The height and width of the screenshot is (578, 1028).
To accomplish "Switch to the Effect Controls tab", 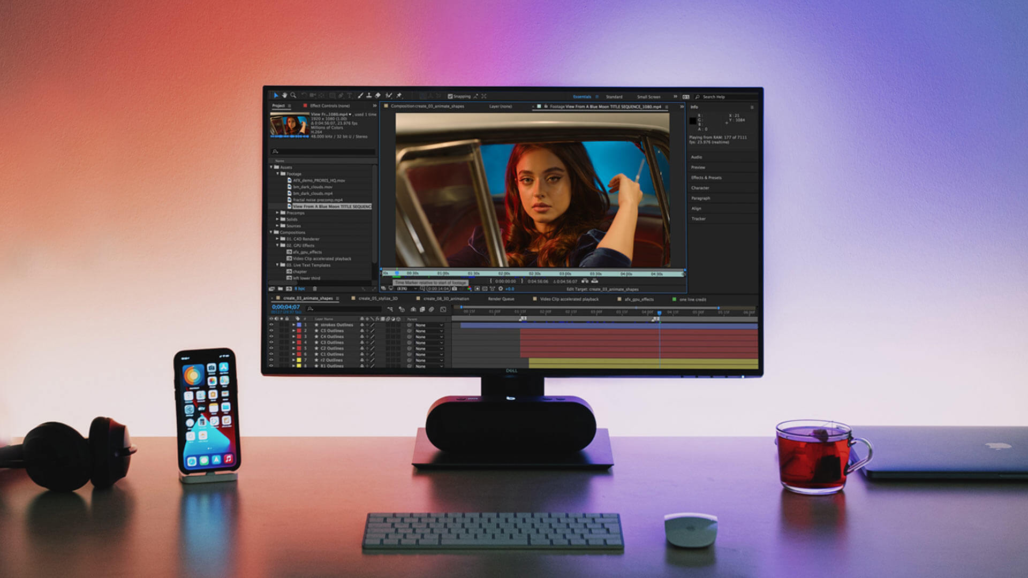I will (x=330, y=105).
